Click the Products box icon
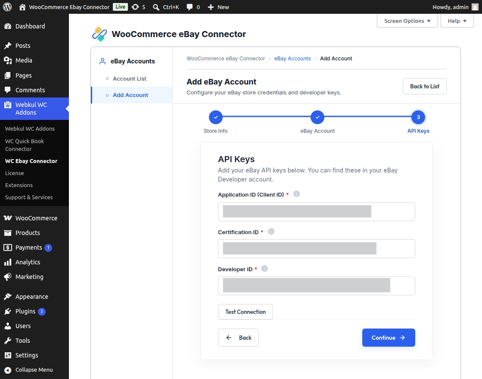482x379 pixels. pyautogui.click(x=8, y=233)
